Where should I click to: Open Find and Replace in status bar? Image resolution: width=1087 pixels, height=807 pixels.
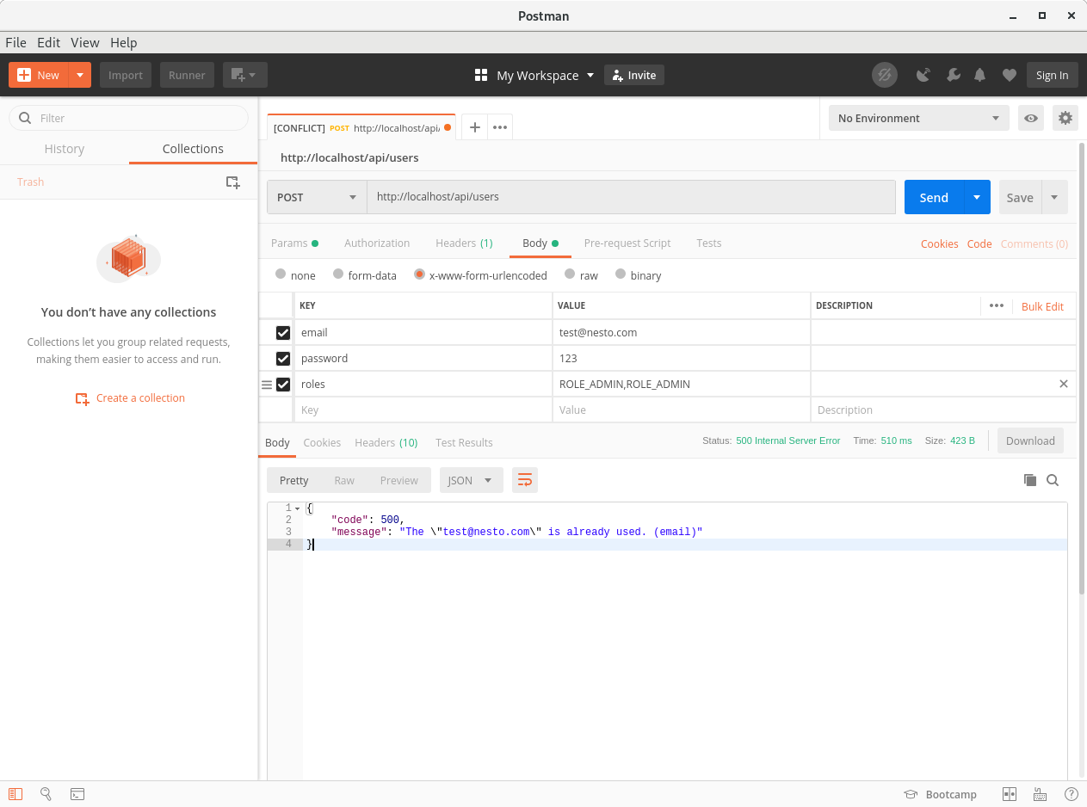46,794
